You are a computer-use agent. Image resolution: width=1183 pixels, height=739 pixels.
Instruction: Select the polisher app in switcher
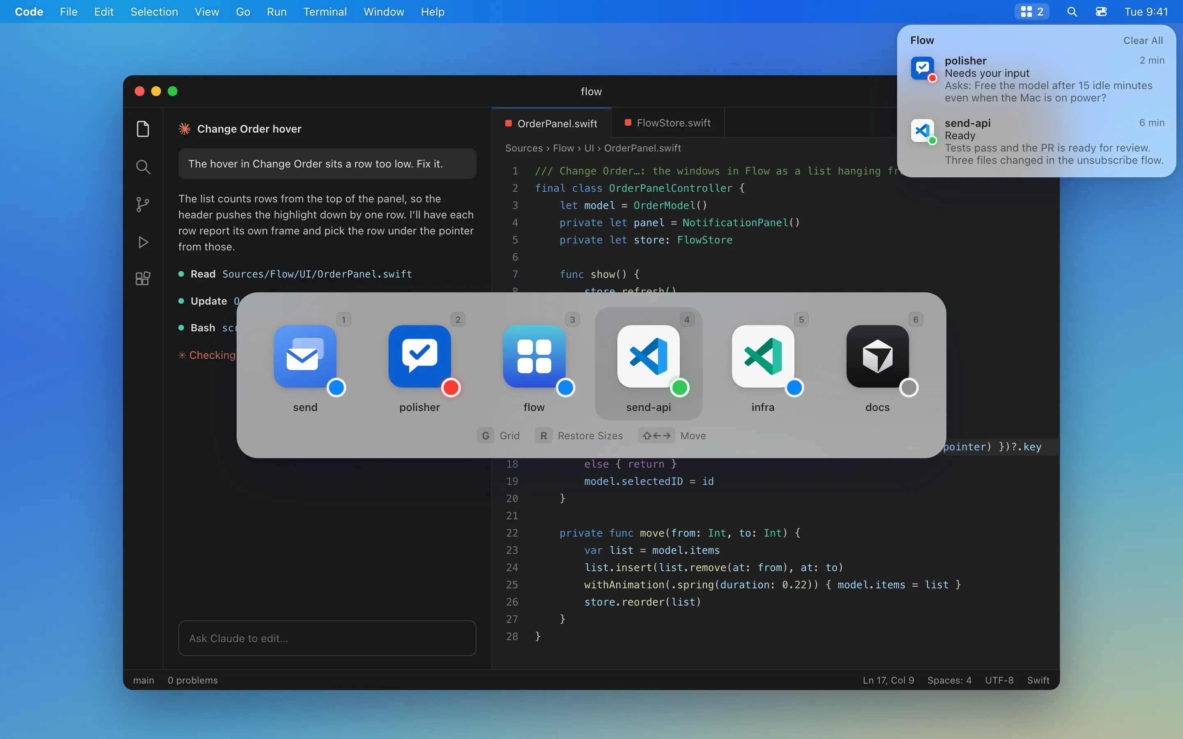pos(419,364)
